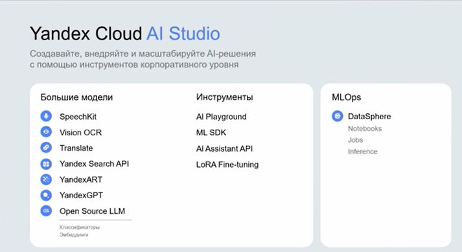Select Jobs under DataSphere

355,140
